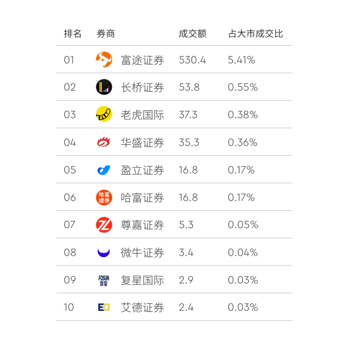The image size is (346, 337).
Task: Click the FOSUN 复星 logo
Action: coord(103,280)
